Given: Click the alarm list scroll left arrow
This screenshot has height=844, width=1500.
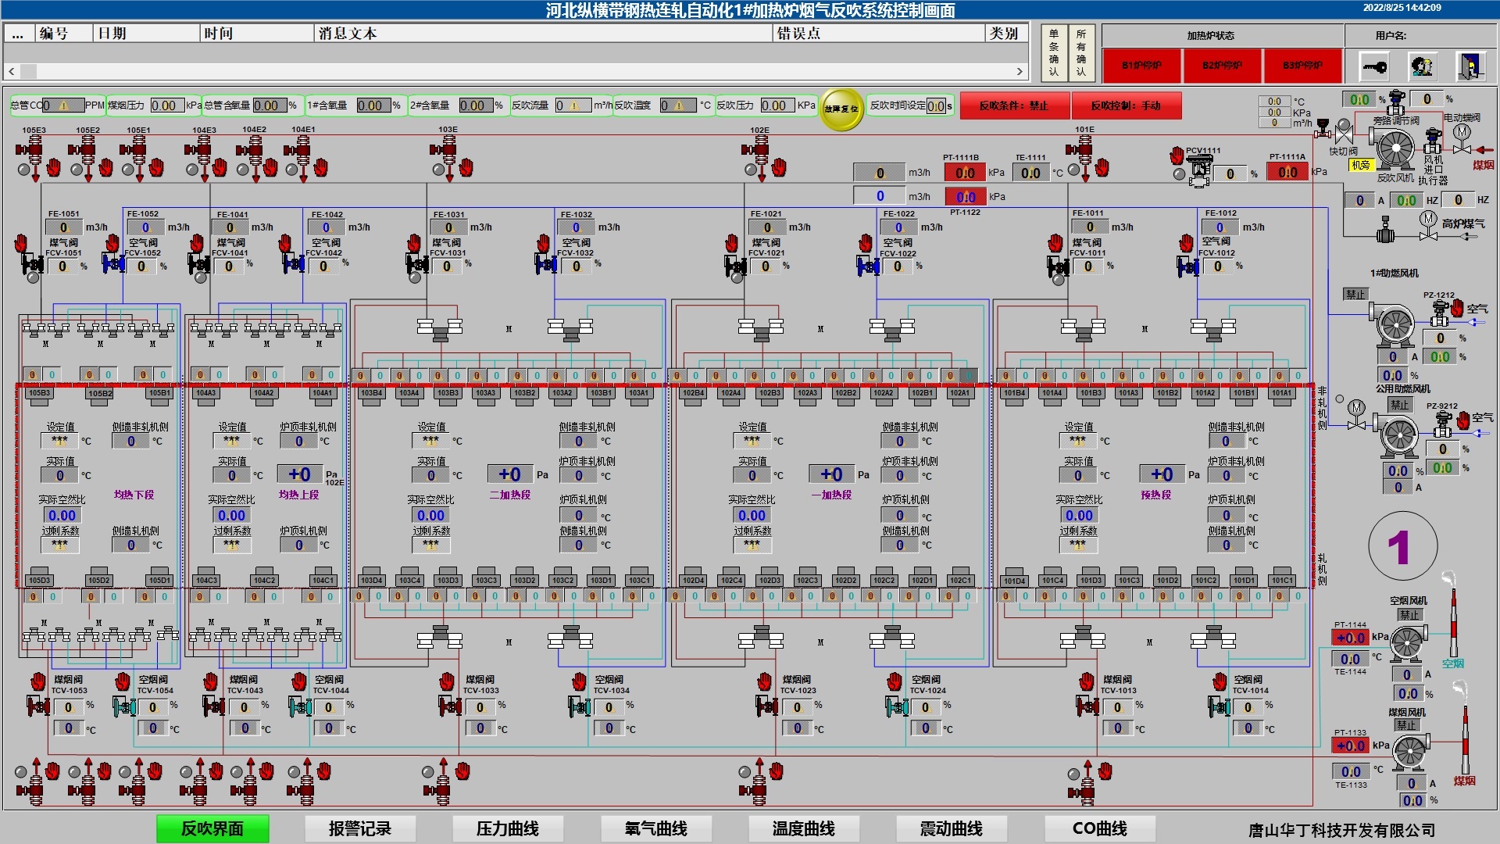Looking at the screenshot, I should [x=12, y=71].
